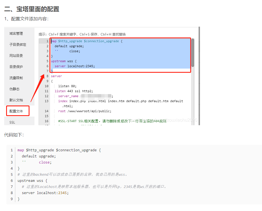This screenshot has width=262, height=211.
Task: Click the Ctrl+F search hint text
Action: (82, 34)
